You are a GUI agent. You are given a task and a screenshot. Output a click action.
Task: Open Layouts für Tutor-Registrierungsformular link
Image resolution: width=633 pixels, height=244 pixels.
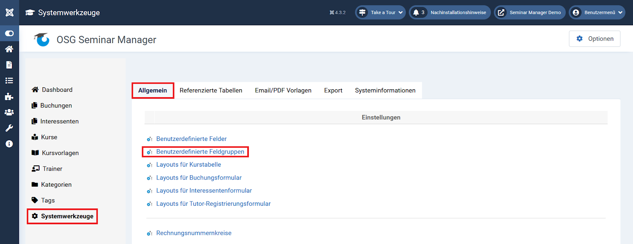pyautogui.click(x=214, y=204)
